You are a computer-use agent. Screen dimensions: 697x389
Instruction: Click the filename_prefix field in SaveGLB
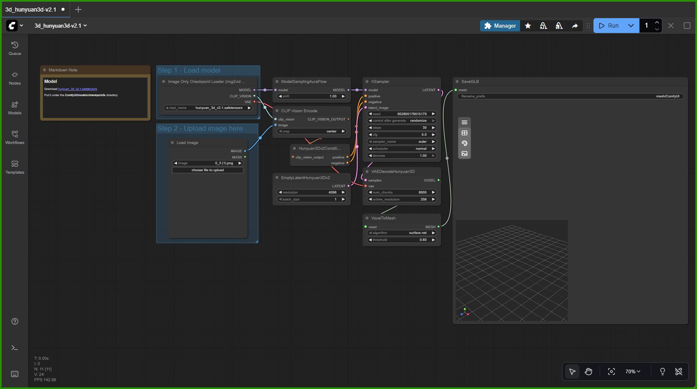pos(570,96)
